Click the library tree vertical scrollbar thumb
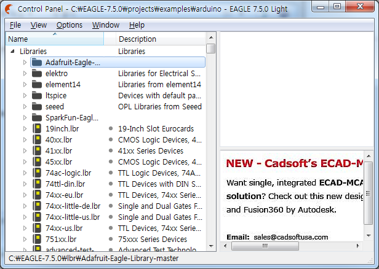Screen dimensions: 379x269 tap(211, 49)
